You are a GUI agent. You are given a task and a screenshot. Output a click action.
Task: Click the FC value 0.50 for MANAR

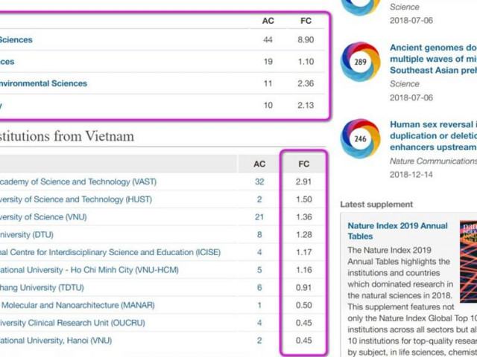pos(303,305)
